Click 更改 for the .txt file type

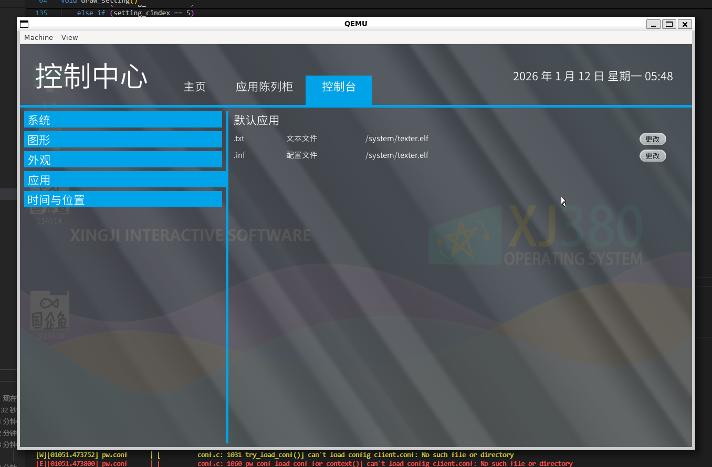[652, 139]
